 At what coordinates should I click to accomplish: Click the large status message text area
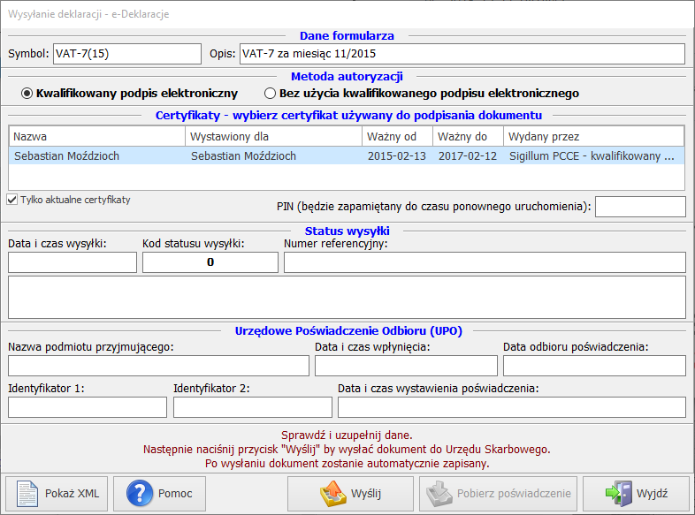click(347, 297)
